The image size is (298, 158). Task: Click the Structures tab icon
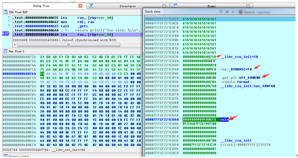point(91,6)
